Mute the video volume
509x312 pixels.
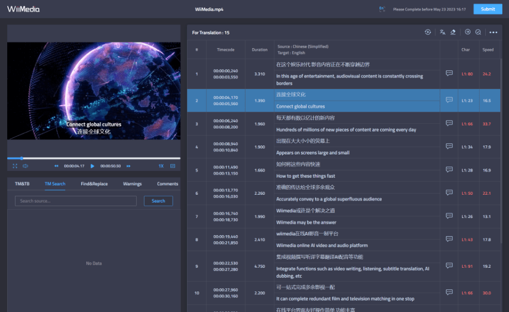(x=25, y=166)
